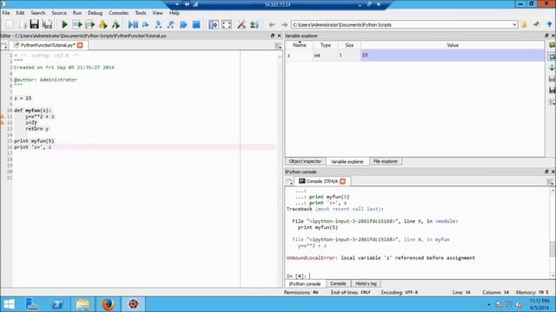This screenshot has height=312, width=556.
Task: Open the Run menu
Action: click(x=77, y=13)
